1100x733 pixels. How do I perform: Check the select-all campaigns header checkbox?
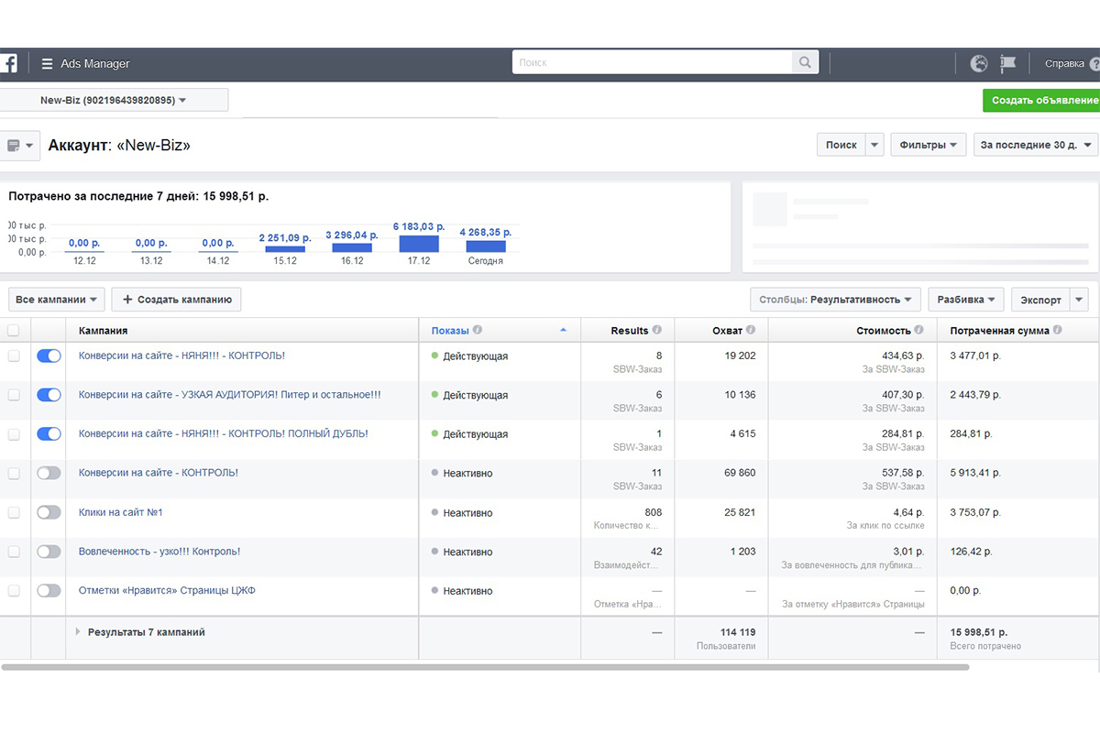coord(13,331)
